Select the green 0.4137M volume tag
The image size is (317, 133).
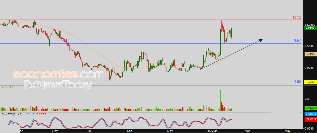[x=310, y=108]
